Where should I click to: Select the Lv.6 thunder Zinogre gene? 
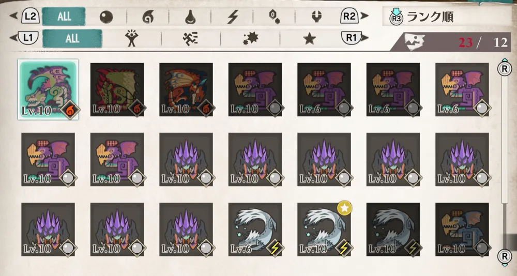tap(255, 229)
